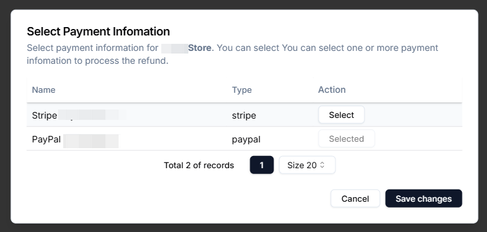This screenshot has width=487, height=232.
Task: Click Save changes to confirm
Action: [423, 198]
